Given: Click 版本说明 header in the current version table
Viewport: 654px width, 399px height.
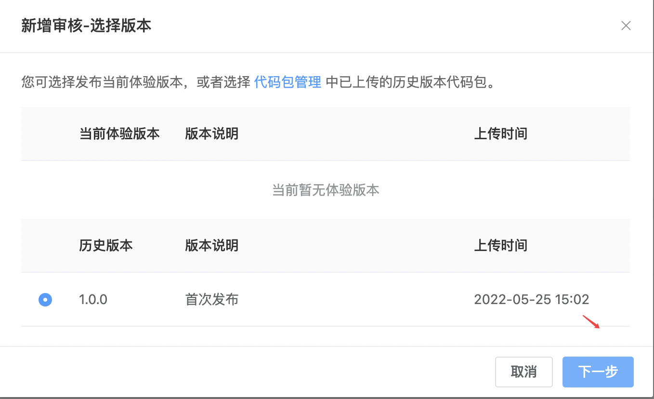Looking at the screenshot, I should tap(211, 133).
